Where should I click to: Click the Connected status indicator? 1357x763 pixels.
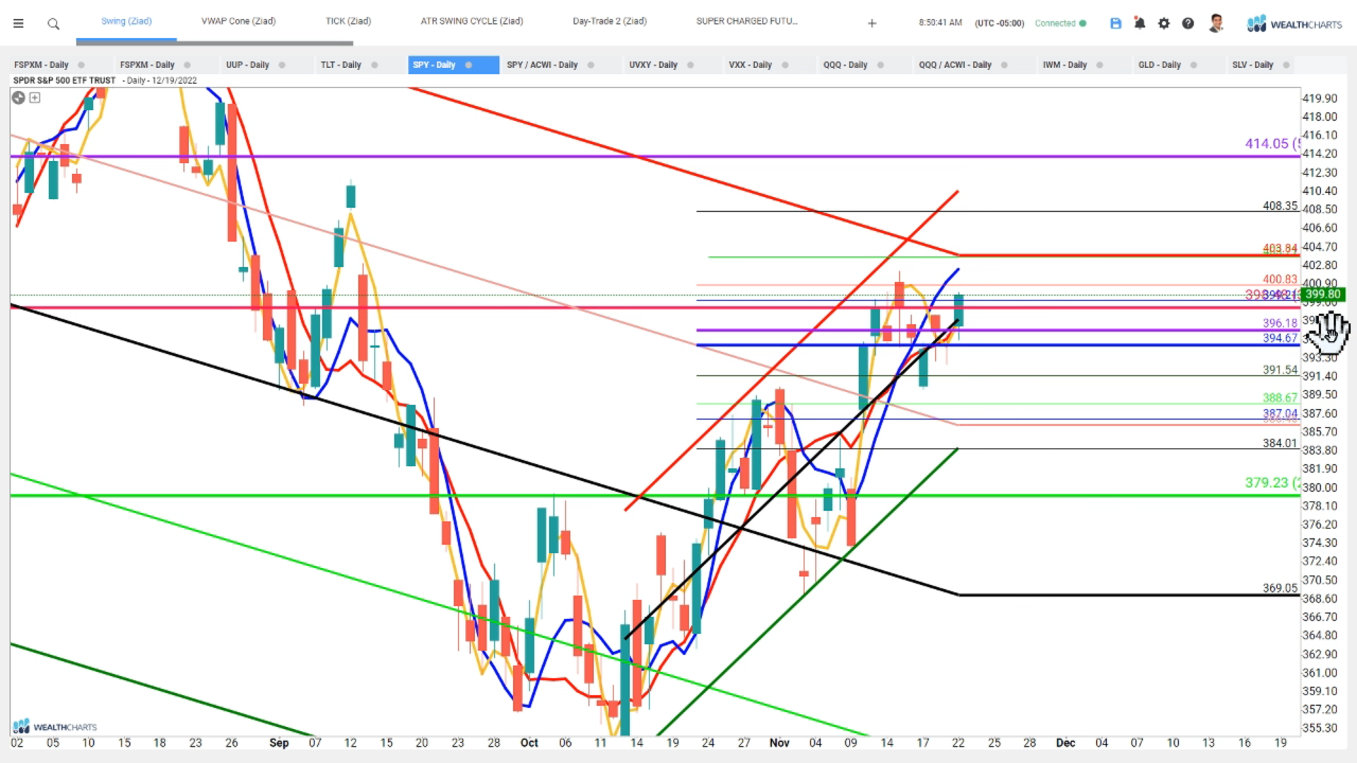coord(1060,23)
